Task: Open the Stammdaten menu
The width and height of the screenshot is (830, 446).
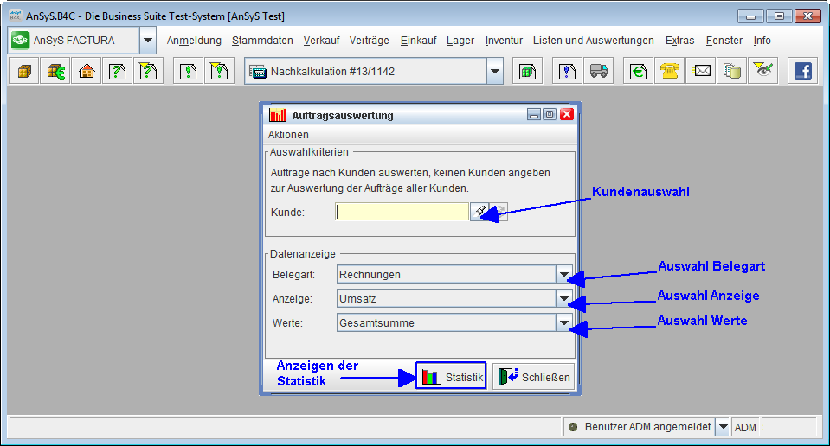Action: coord(262,41)
